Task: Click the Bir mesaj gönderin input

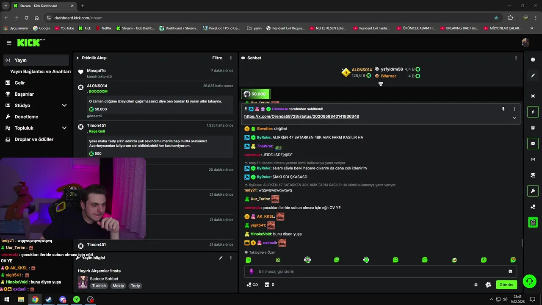Action: click(380, 271)
